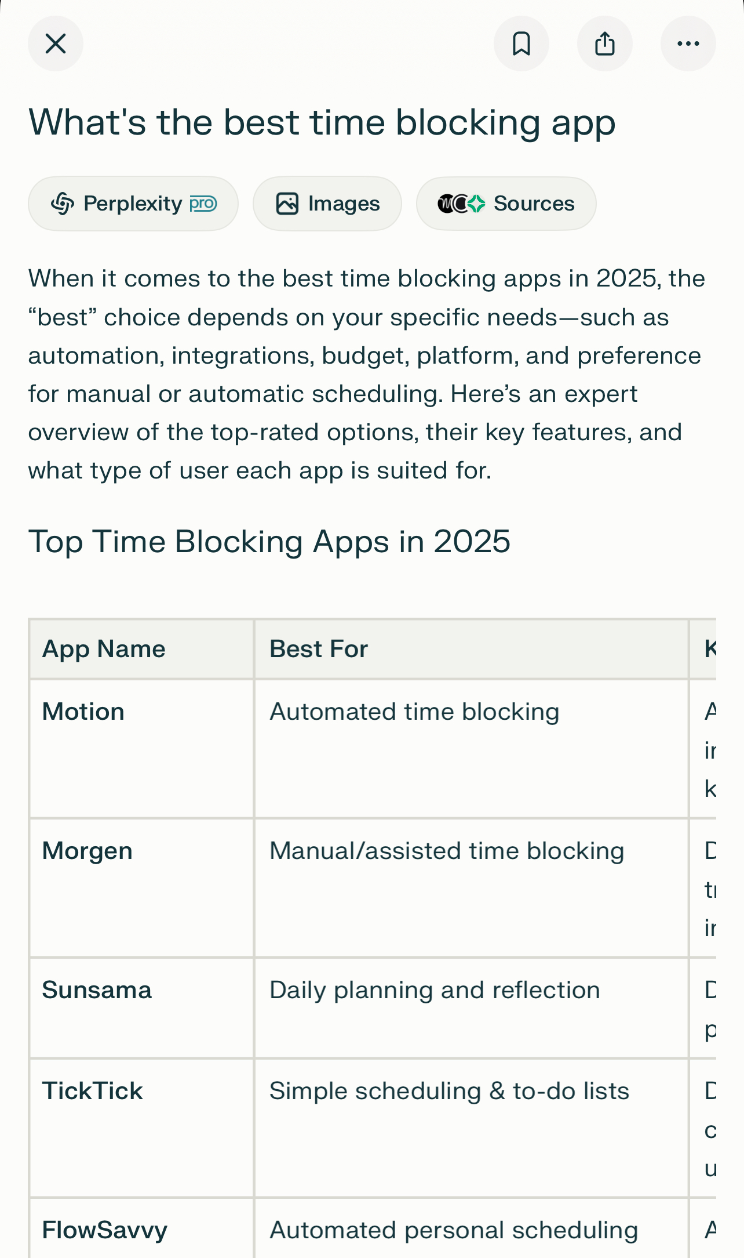The width and height of the screenshot is (744, 1258).
Task: Select the Motion app name cell
Action: point(83,712)
